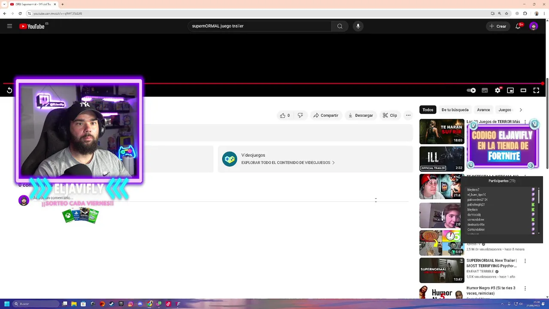Open the browser extensions puzzle icon
Viewport: 549px width, 309px height.
(525, 13)
